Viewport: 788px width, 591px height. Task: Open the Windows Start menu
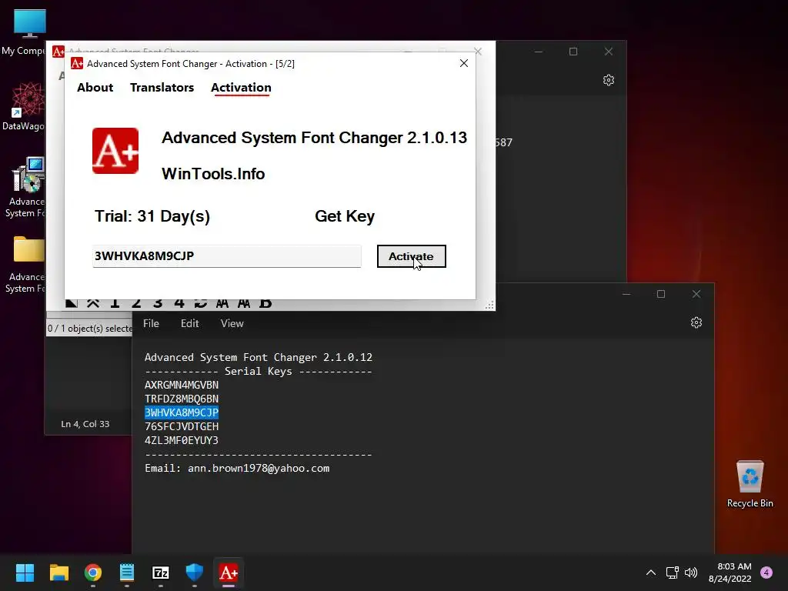pyautogui.click(x=25, y=573)
